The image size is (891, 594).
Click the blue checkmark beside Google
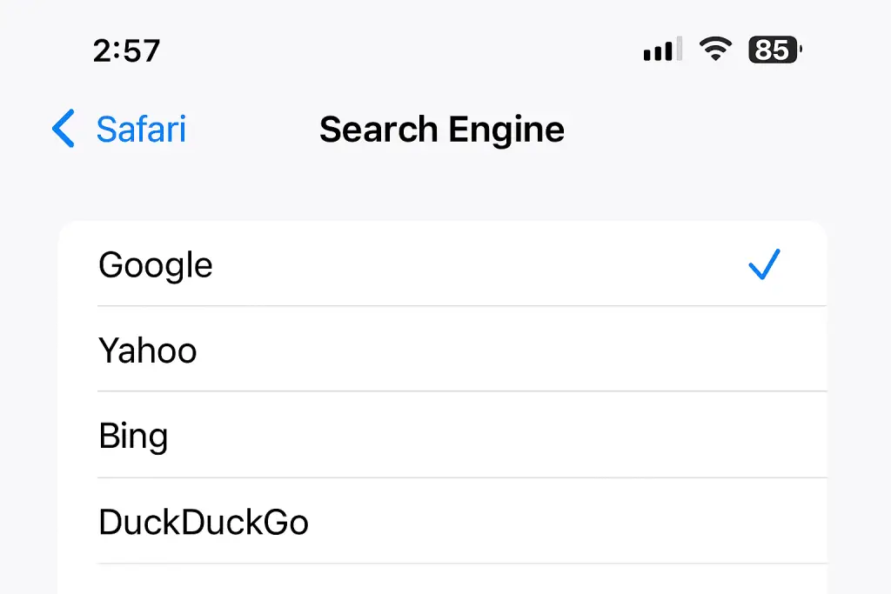[x=765, y=264]
